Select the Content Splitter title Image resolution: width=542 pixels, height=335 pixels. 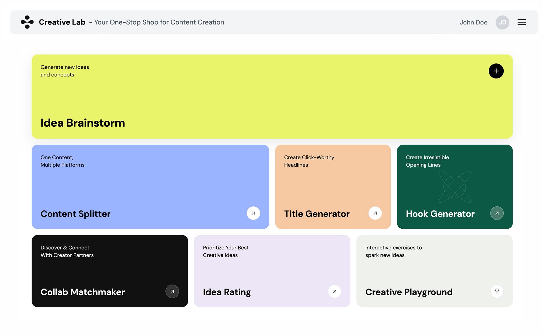click(76, 214)
